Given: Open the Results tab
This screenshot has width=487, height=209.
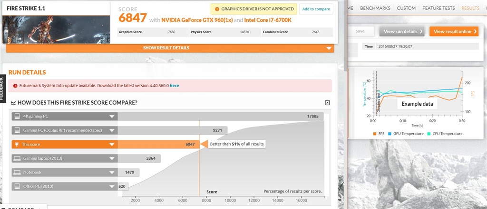Looking at the screenshot, I should pos(470,9).
